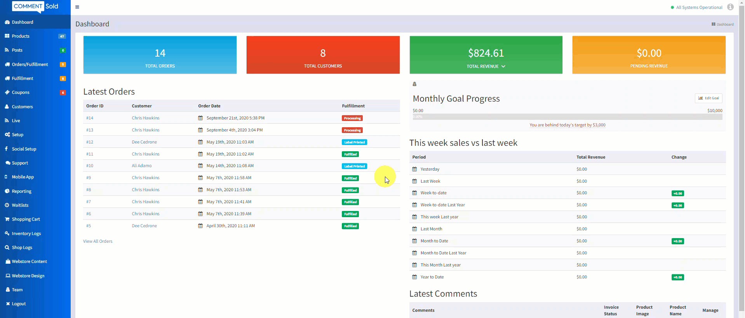
Task: Click the Waitlists clock icon
Action: click(7, 205)
